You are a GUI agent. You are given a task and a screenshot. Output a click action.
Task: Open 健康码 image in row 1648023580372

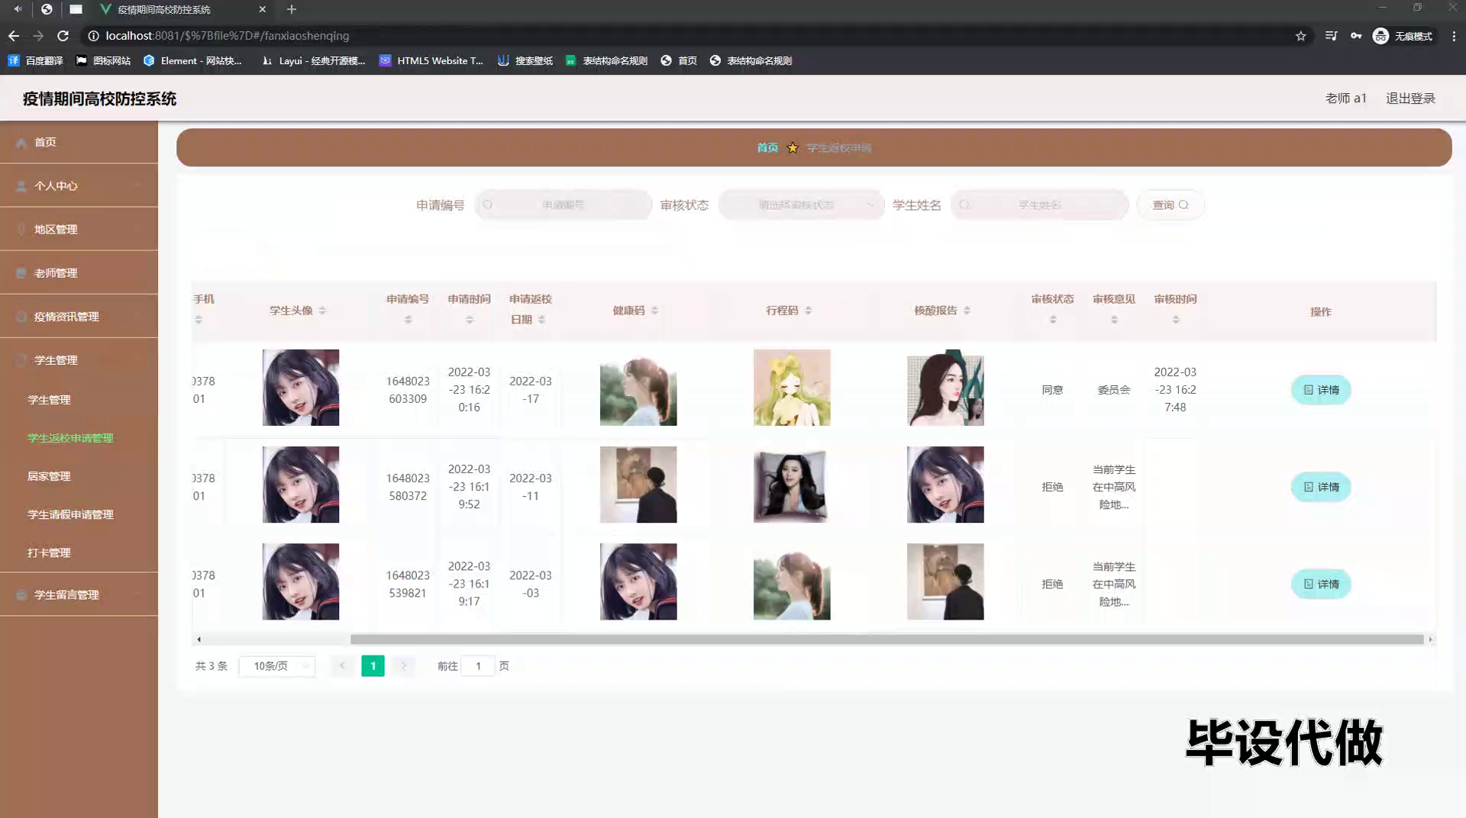click(638, 485)
